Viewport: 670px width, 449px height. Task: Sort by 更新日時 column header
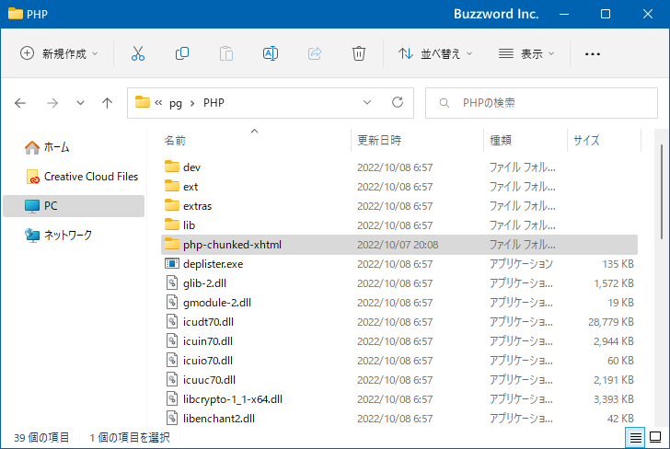pyautogui.click(x=417, y=140)
